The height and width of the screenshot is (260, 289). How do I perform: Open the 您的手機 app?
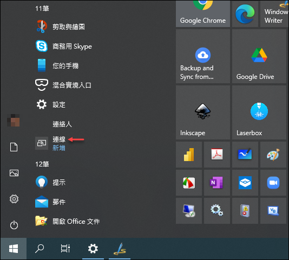57,65
